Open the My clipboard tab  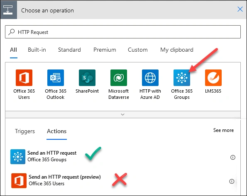pyautogui.click(x=177, y=50)
